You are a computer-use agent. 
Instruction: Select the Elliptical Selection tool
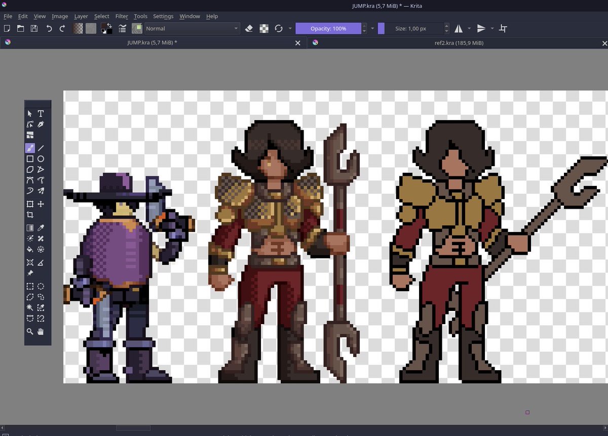coord(41,286)
